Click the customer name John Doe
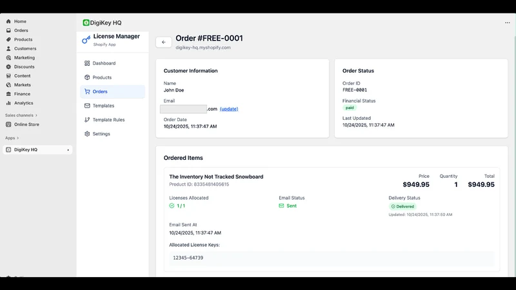Viewport: 516px width, 290px height. [174, 90]
